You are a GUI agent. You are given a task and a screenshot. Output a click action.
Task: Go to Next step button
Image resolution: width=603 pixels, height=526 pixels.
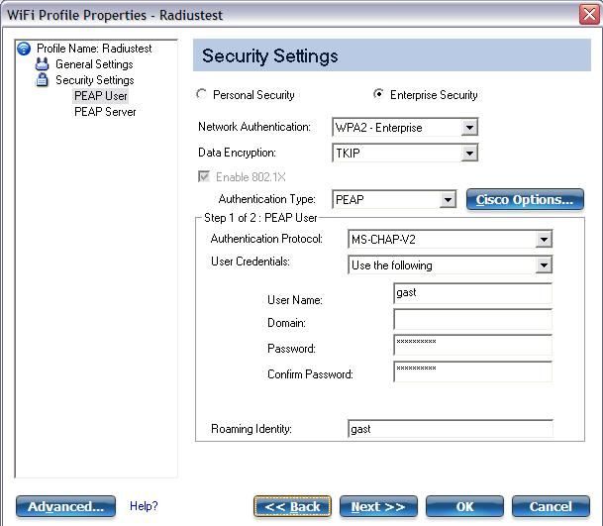click(378, 506)
